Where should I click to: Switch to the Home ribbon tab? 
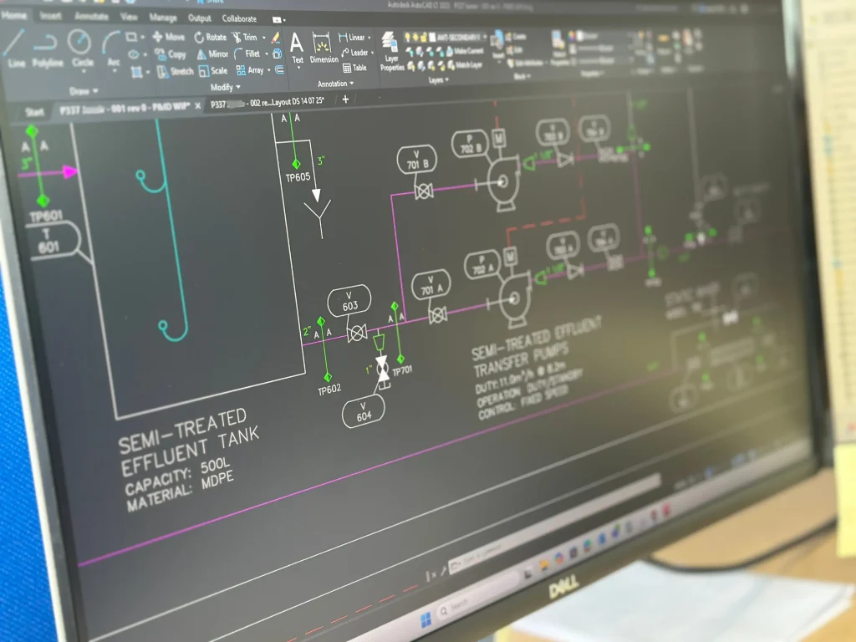click(14, 15)
